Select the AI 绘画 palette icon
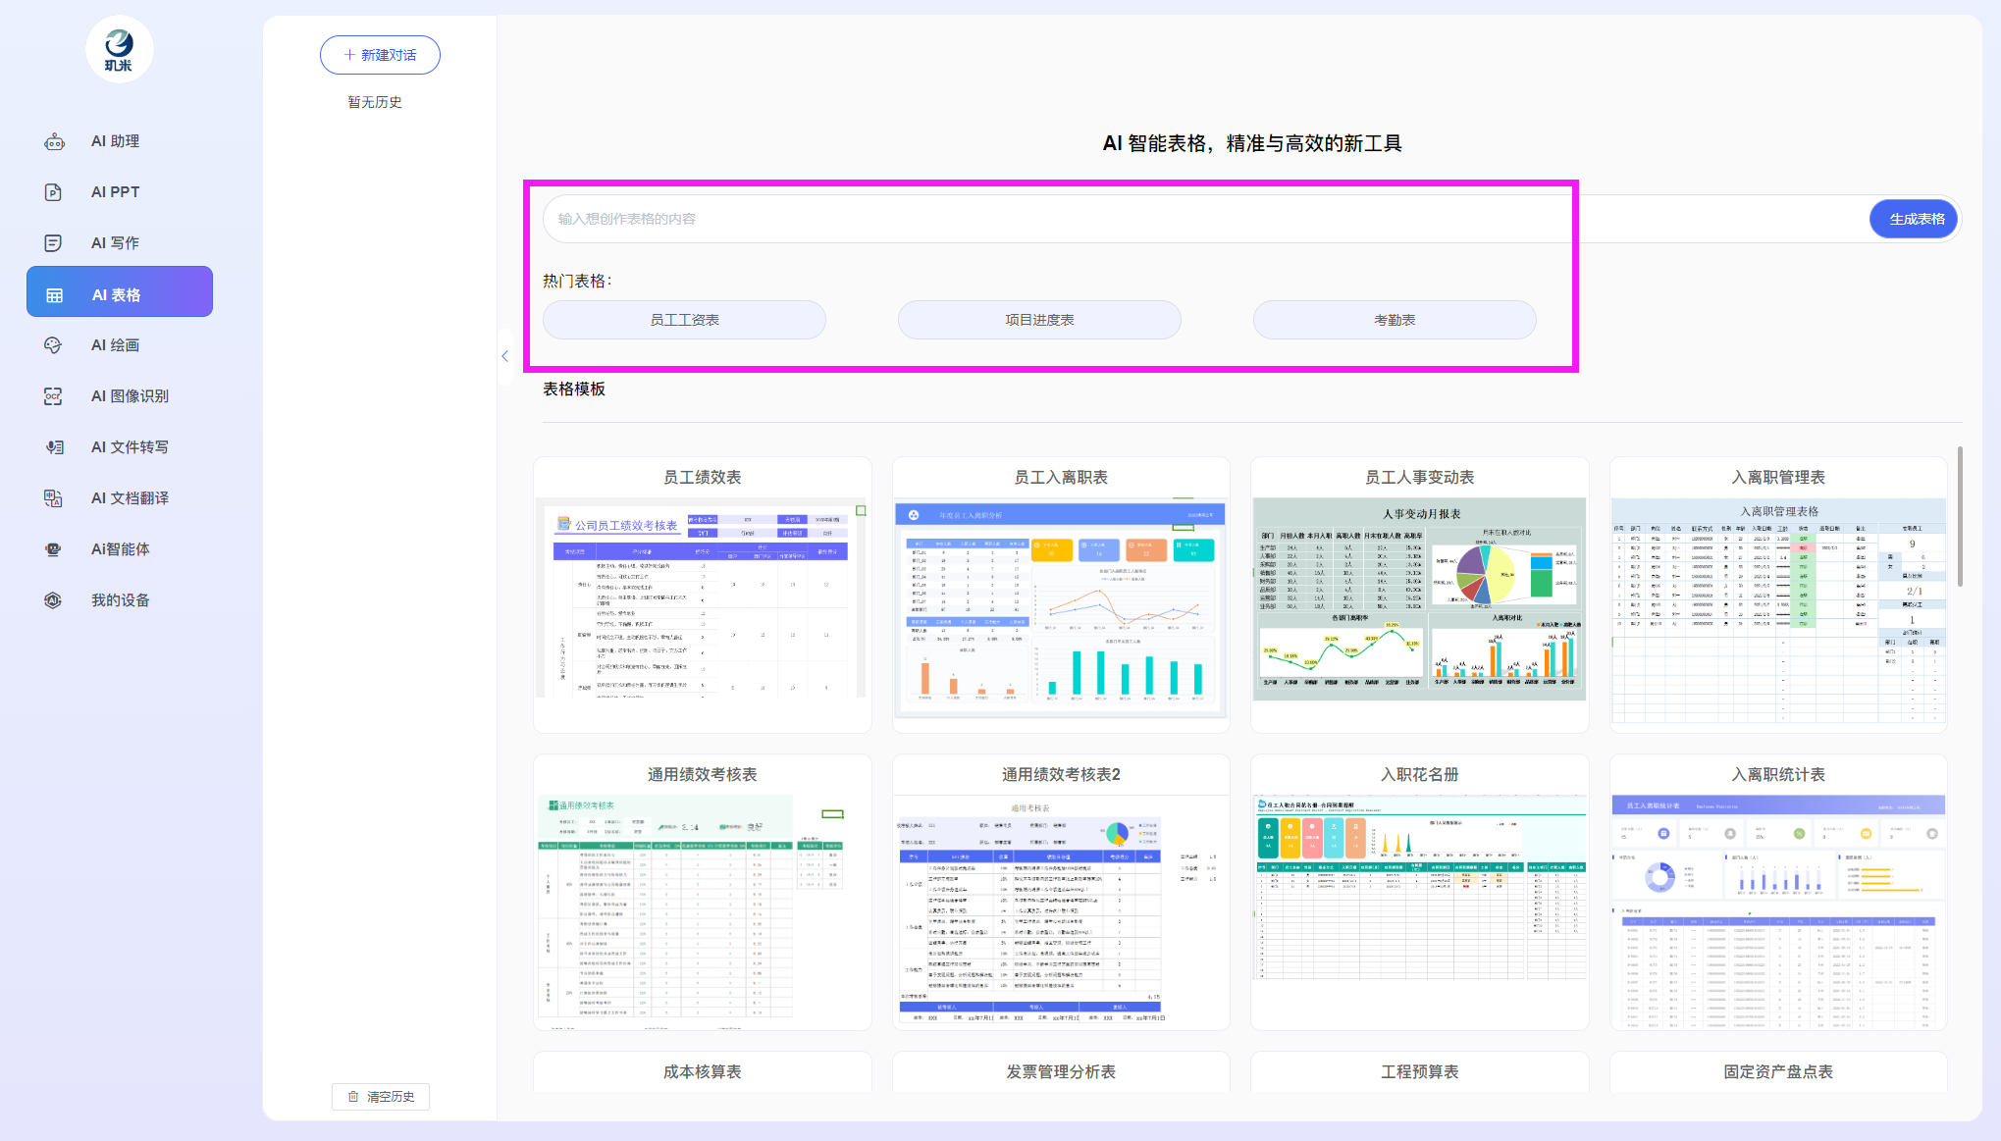Viewport: 2001px width, 1141px height. (x=54, y=345)
